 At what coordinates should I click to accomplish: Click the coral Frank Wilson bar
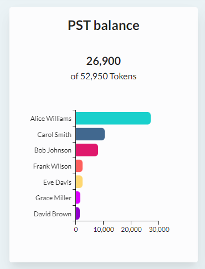pos(79,166)
